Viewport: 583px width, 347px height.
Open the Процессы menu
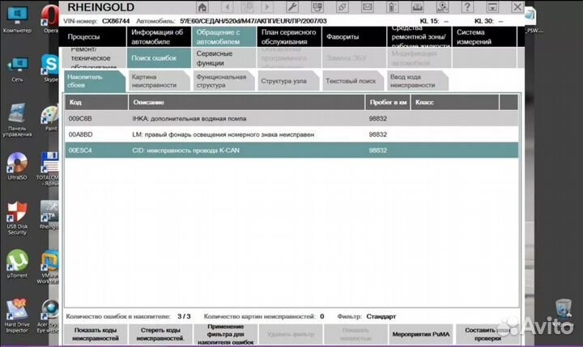click(92, 36)
